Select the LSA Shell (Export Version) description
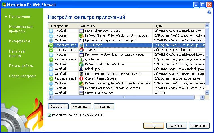The image size is (214, 133). [x=102, y=31]
